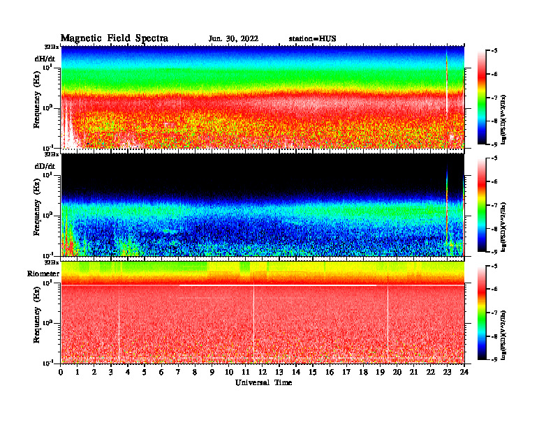553x427 pixels.
Task: Click the dD/dt spectrogram plot area
Action: pyautogui.click(x=263, y=204)
